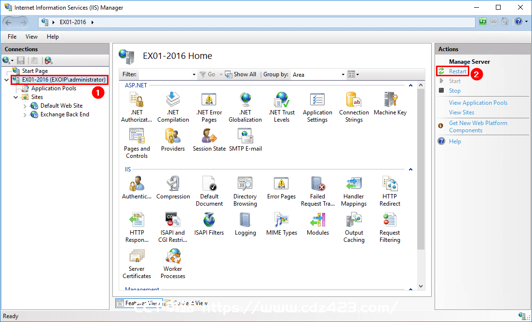
Task: Open Machine Key feature
Action: 390,104
